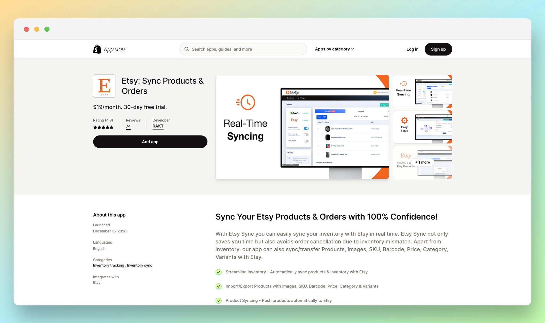Click inside the apps search field
This screenshot has height=323, width=545.
click(240, 49)
